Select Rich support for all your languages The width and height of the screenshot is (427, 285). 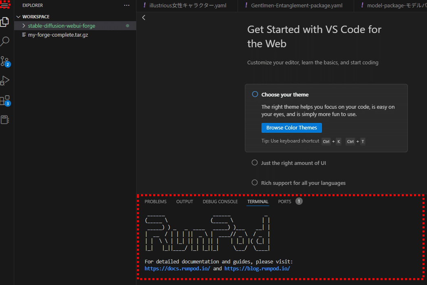click(254, 183)
